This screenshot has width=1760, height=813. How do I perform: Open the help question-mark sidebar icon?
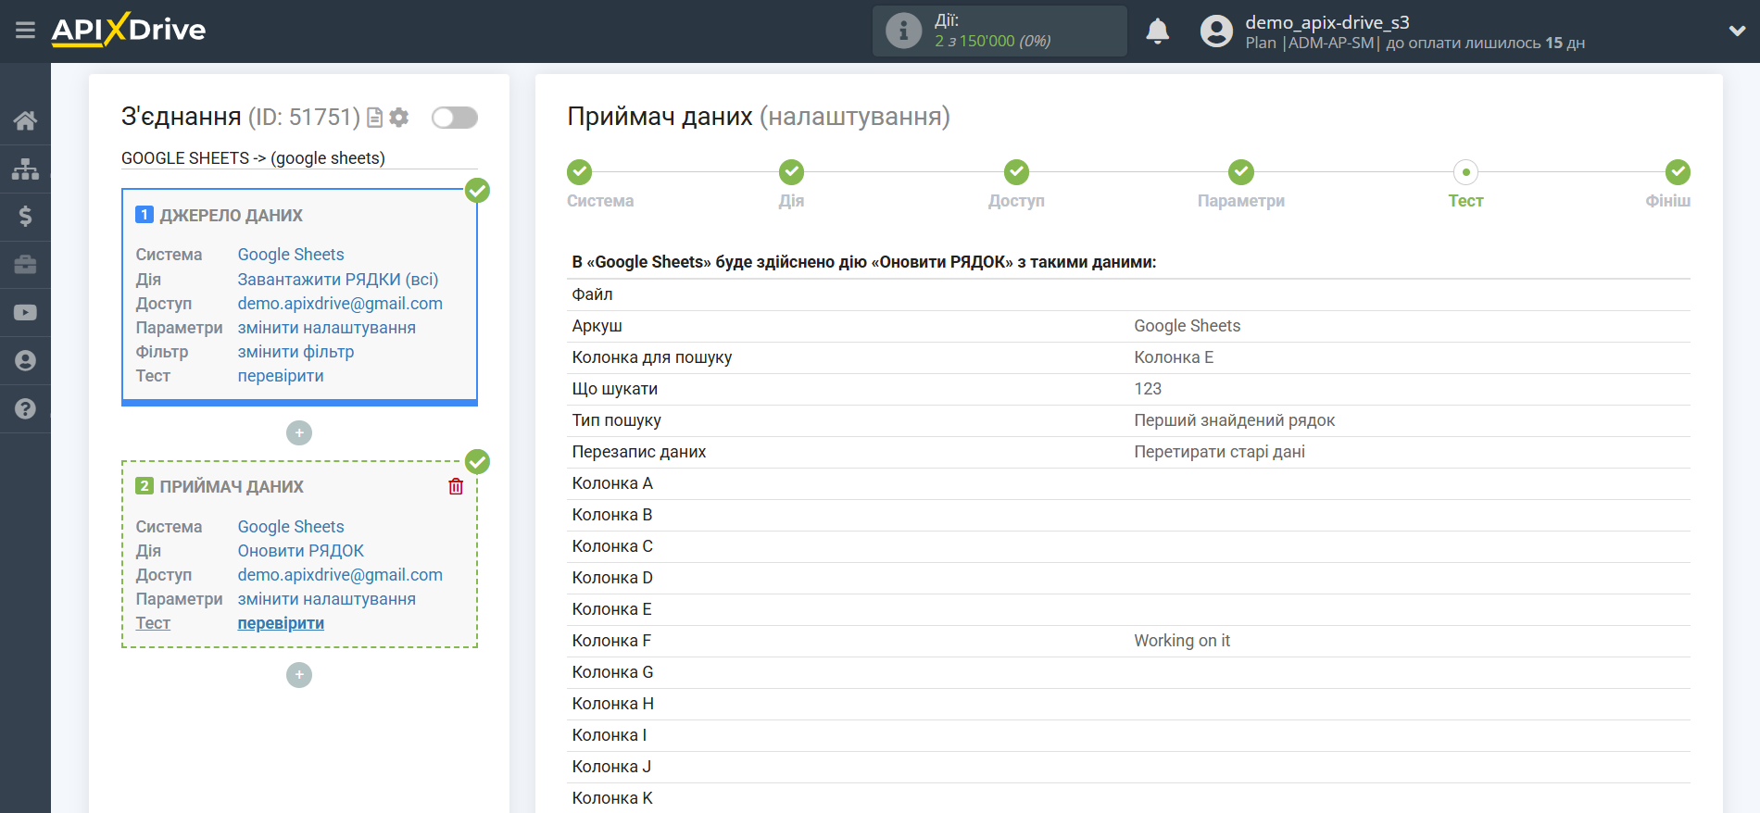tap(25, 408)
